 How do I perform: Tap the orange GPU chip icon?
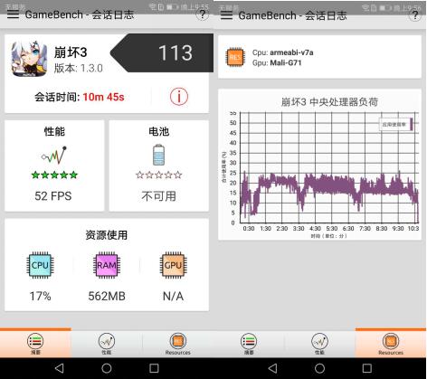pos(173,265)
